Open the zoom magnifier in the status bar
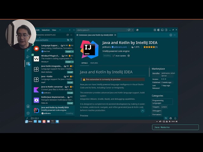Viewport: 203px width, 152px height. coord(166,118)
